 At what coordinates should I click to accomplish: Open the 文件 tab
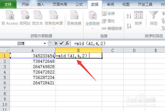coord(8,4)
